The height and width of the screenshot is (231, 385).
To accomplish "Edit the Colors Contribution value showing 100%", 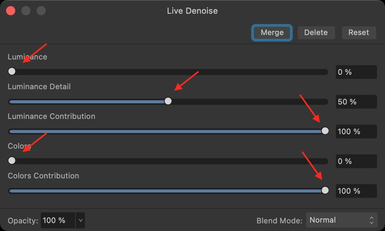I will point(356,191).
